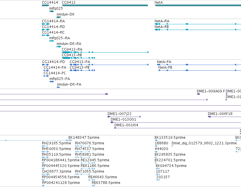Select protein CG9413-PA
This screenshot has height=187, width=241.
(x=80, y=62)
